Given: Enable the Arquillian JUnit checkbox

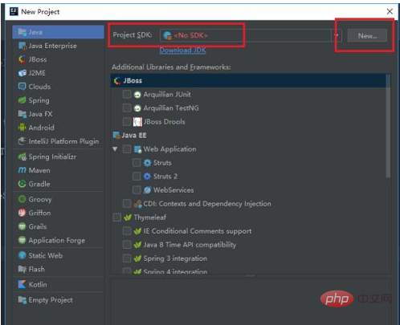Looking at the screenshot, I should coord(127,94).
